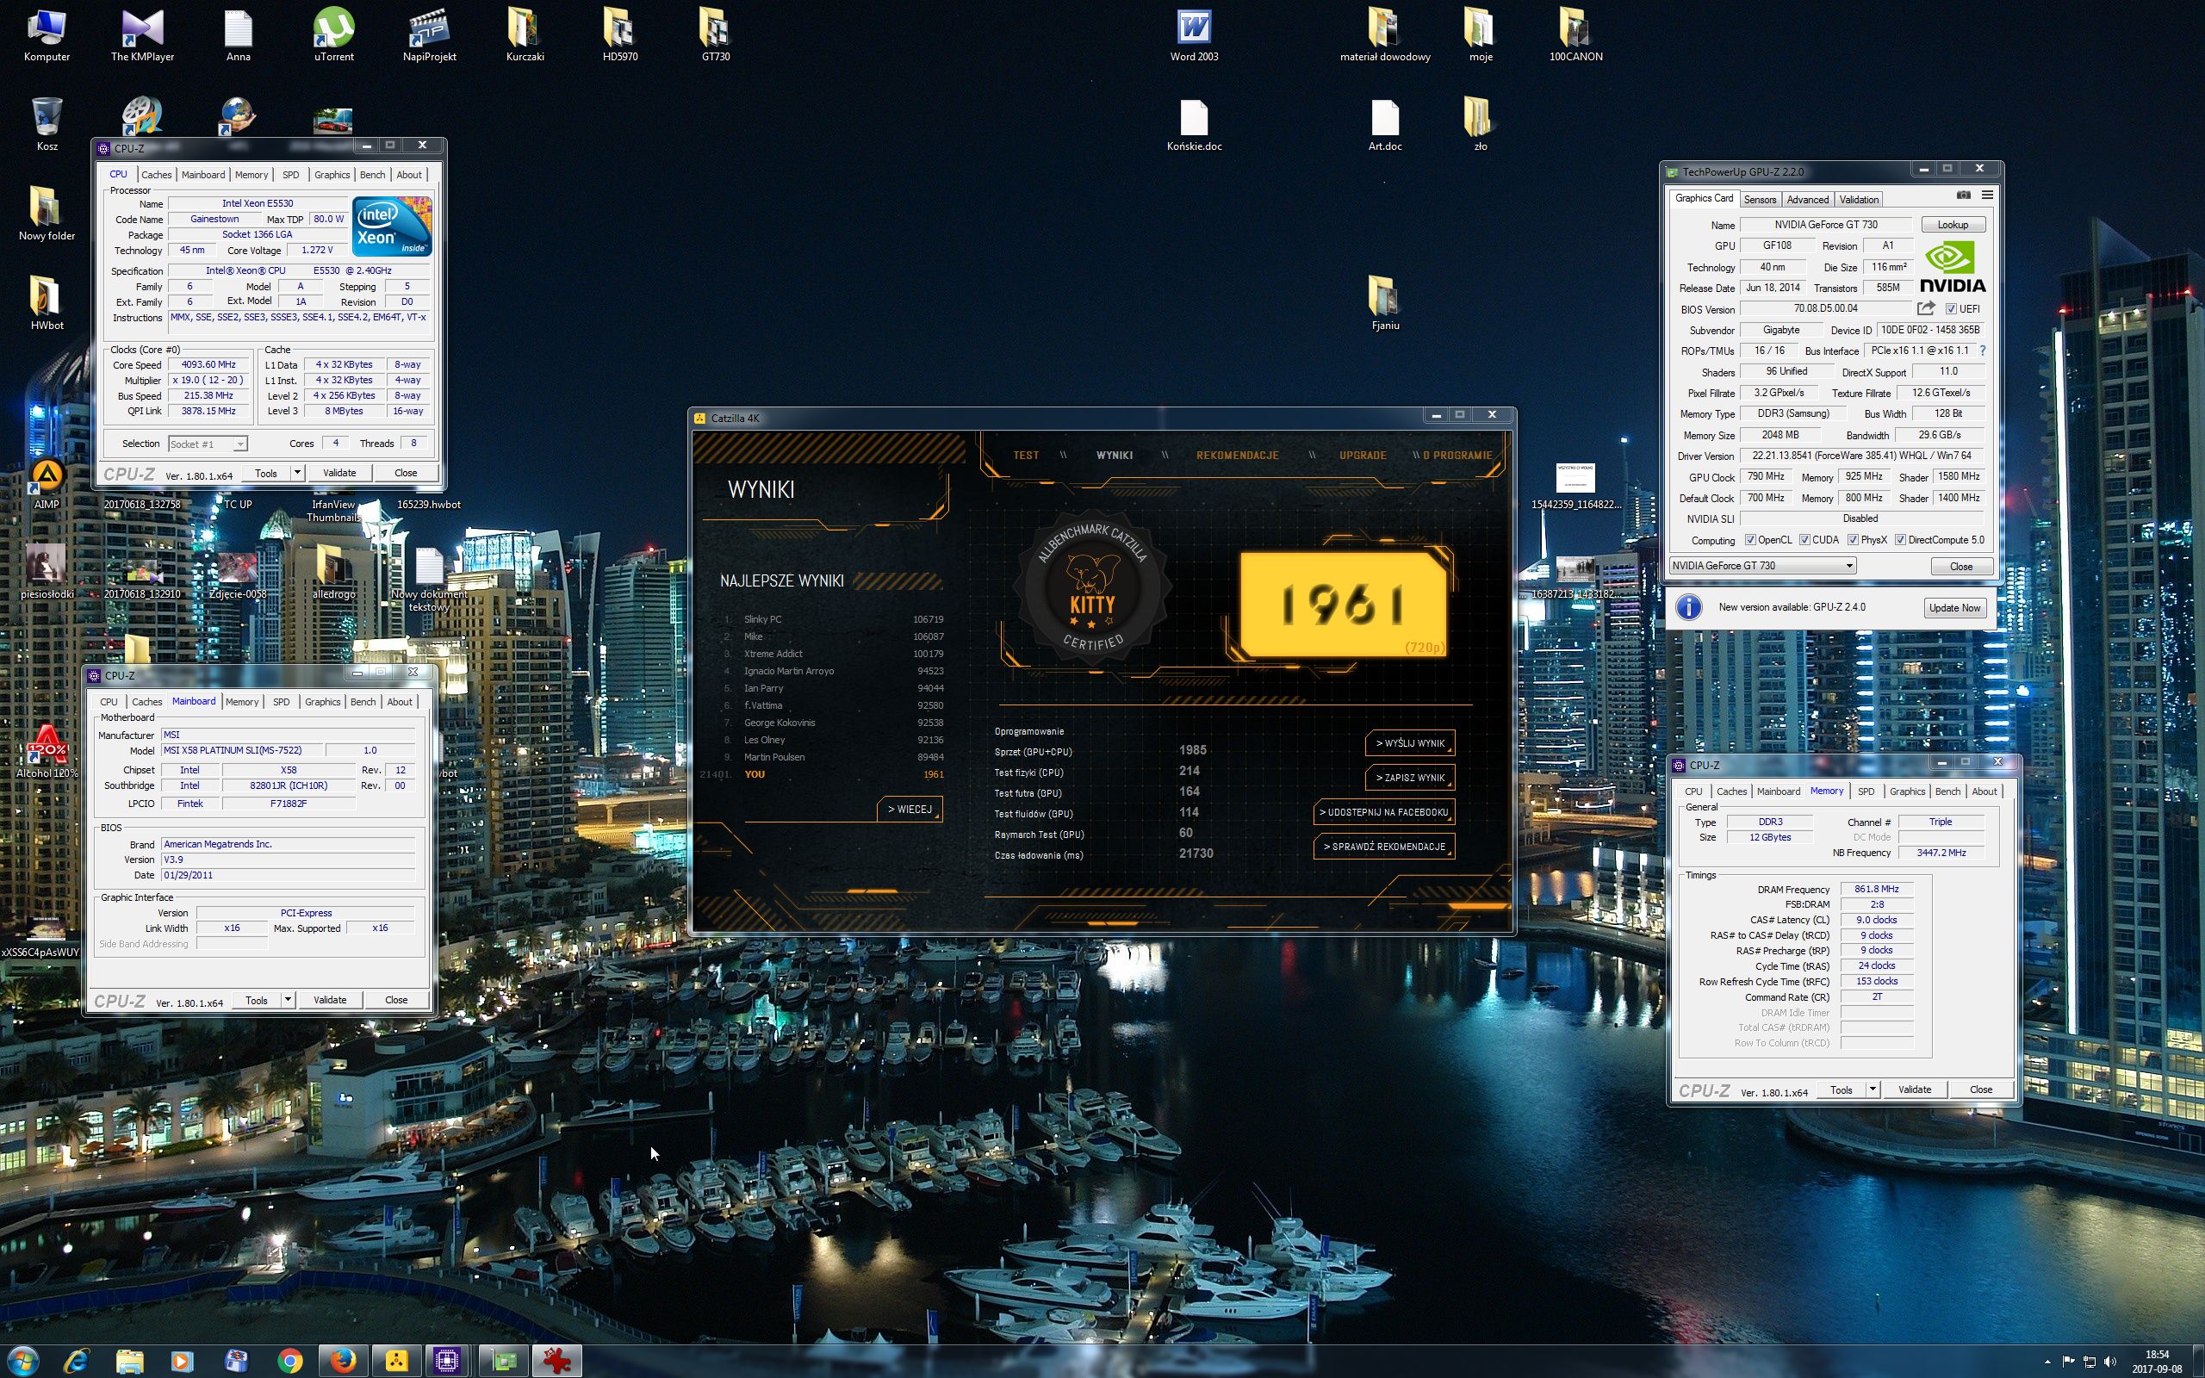Toggle the DirectCompute 5.0 checkbox
The width and height of the screenshot is (2205, 1378).
point(1900,539)
